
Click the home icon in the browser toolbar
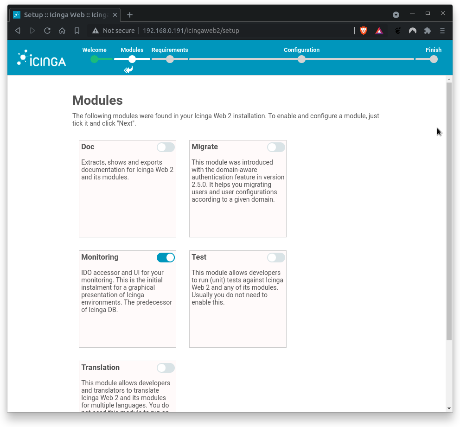point(62,31)
